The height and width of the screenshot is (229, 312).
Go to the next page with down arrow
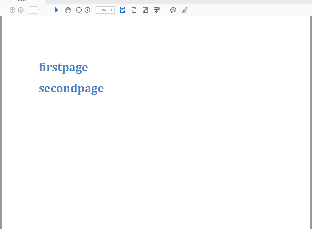coord(21,10)
